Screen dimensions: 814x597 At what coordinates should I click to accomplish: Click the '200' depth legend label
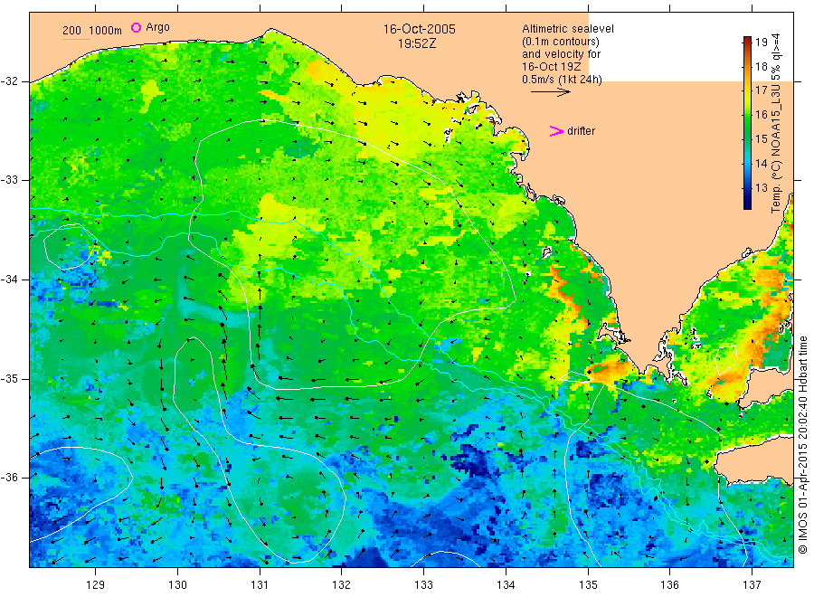(x=71, y=31)
